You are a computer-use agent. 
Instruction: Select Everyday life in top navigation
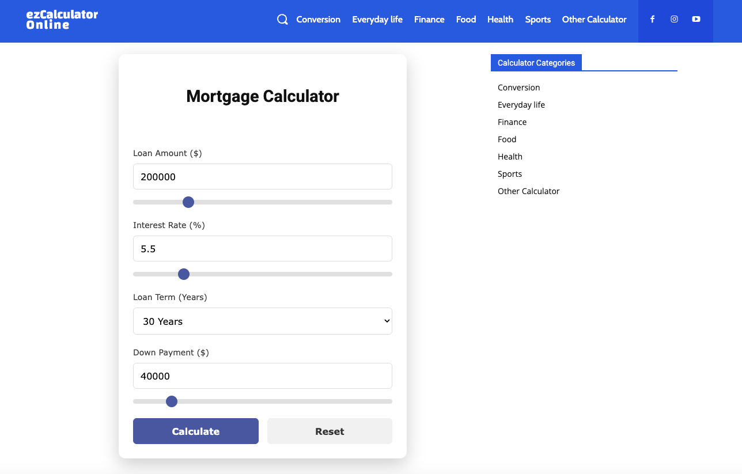click(377, 20)
